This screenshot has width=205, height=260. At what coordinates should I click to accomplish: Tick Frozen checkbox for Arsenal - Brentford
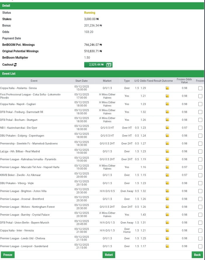[200, 199]
